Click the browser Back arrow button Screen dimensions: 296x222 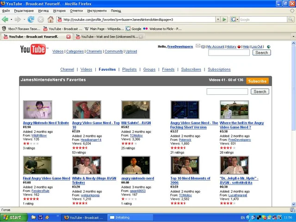5,19
